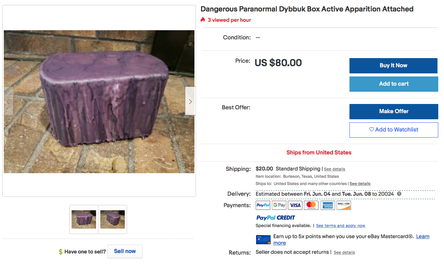Show next product image arrow
The height and width of the screenshot is (276, 444).
(190, 101)
